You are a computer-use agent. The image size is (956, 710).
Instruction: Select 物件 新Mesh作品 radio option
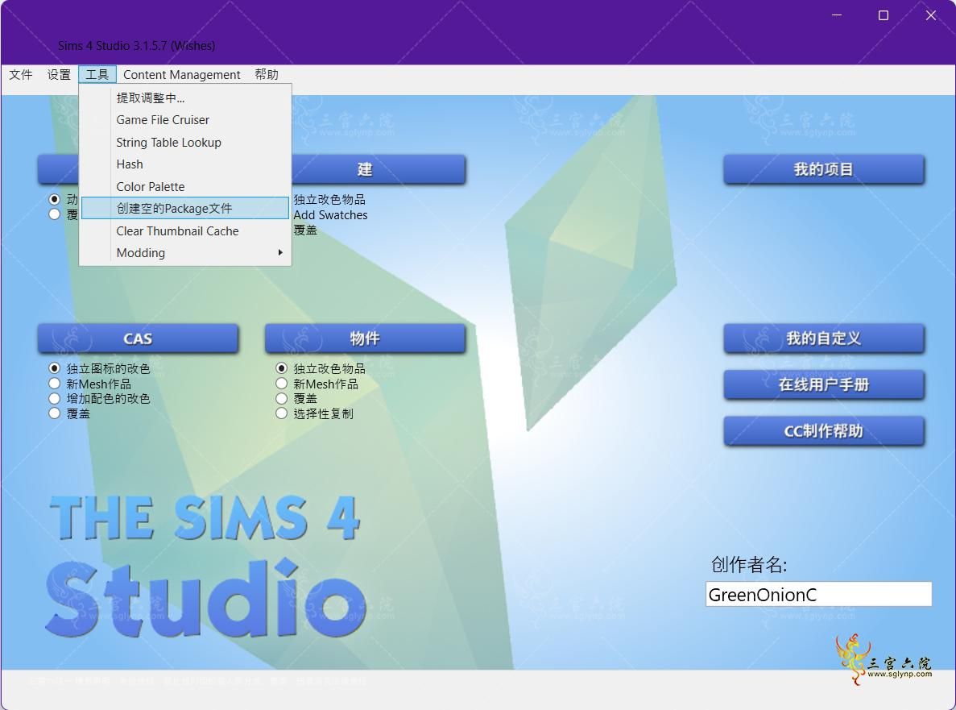281,384
